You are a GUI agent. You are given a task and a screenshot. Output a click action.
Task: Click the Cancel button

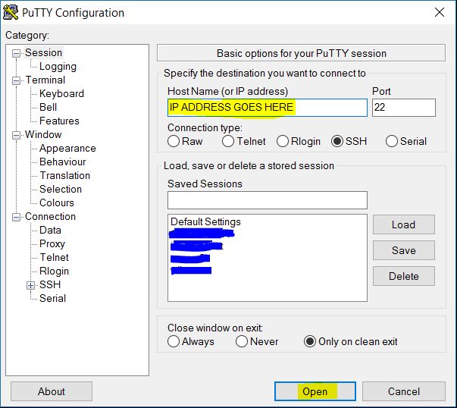pyautogui.click(x=404, y=391)
